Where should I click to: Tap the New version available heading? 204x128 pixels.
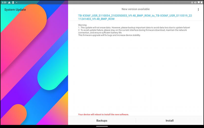[x=135, y=9]
